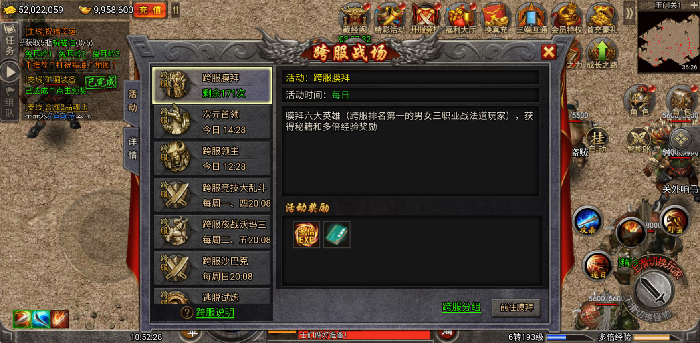The image size is (700, 343).
Task: Open the 福利大厅 gift icon
Action: tap(460, 18)
